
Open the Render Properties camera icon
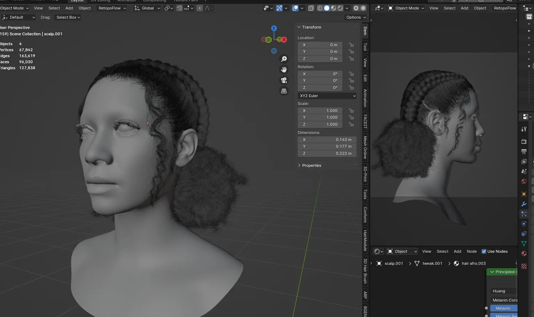point(524,142)
